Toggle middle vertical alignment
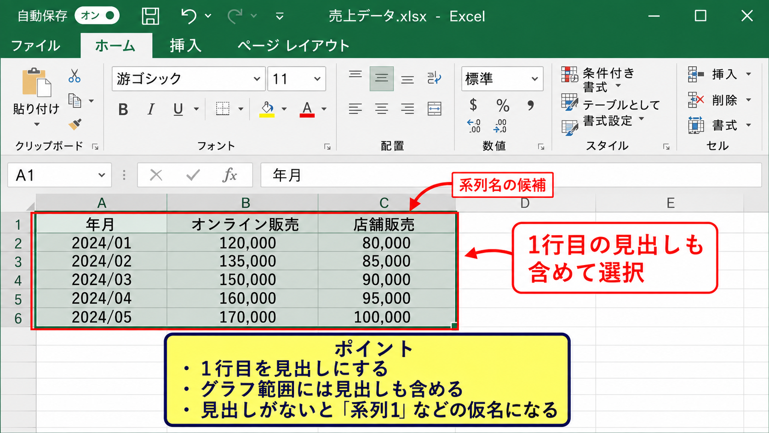769x433 pixels. (381, 78)
